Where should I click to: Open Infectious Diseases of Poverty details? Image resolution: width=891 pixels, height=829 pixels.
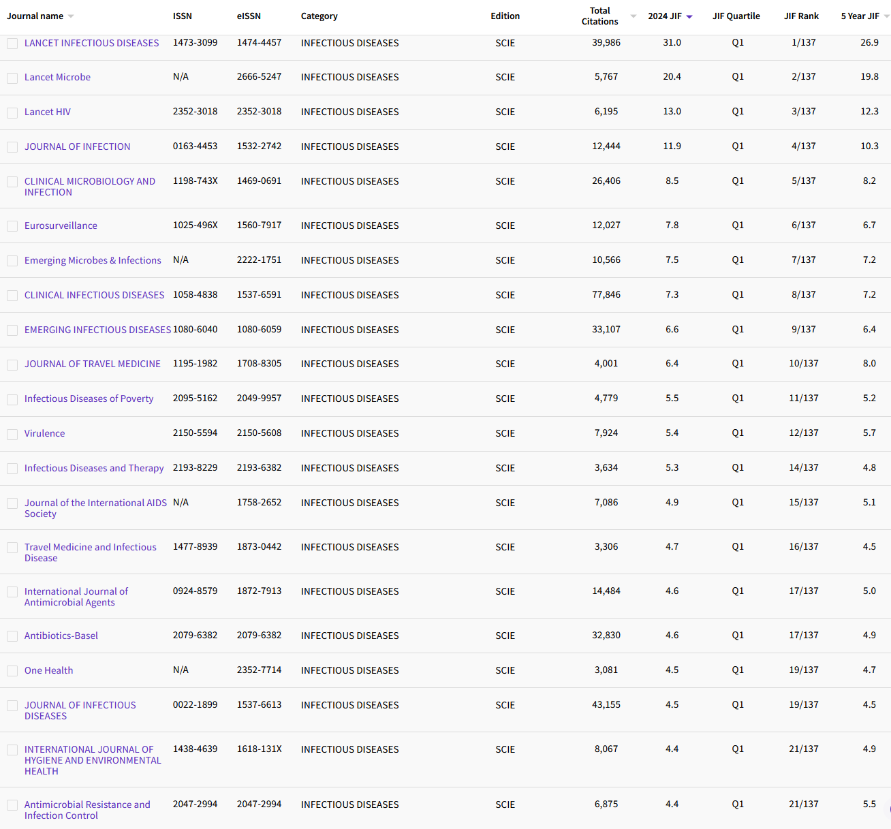(89, 398)
